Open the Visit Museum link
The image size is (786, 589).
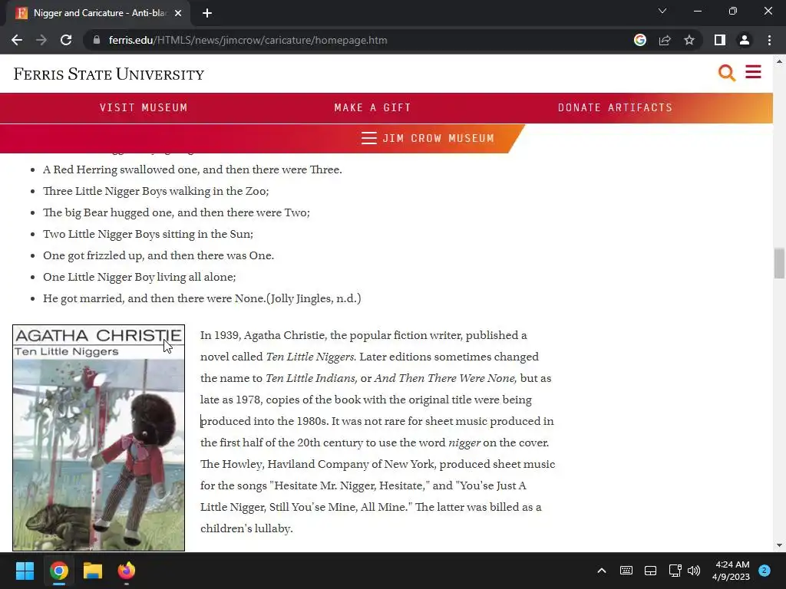[144, 107]
